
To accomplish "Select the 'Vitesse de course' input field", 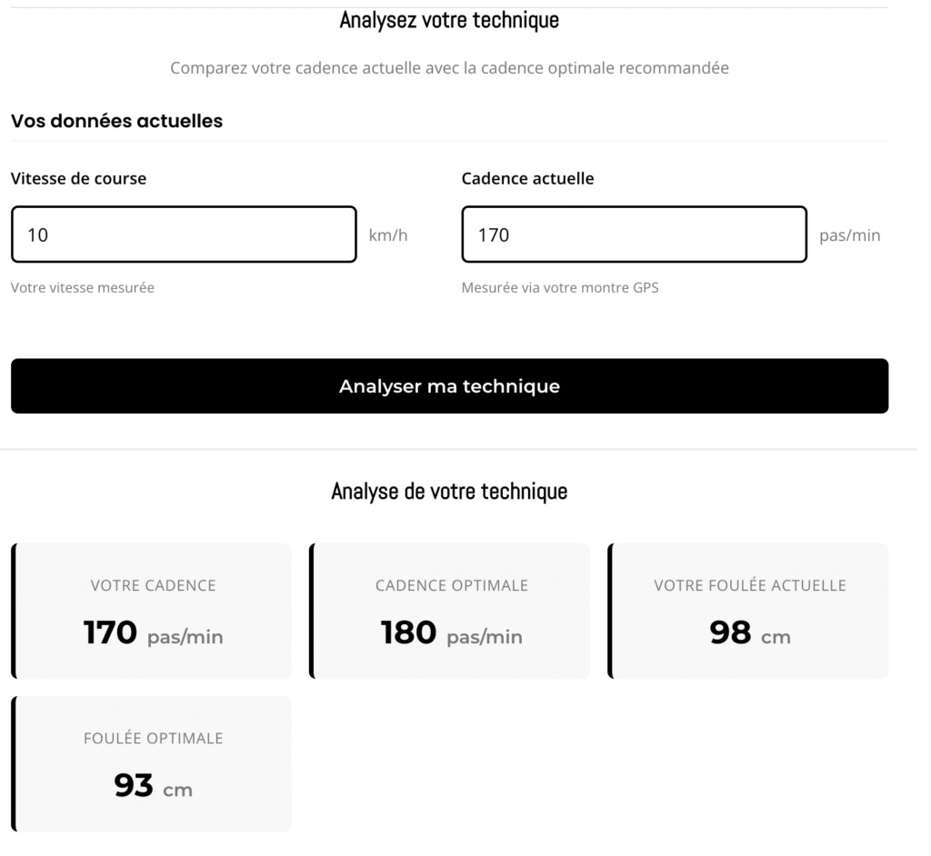I will pos(183,234).
